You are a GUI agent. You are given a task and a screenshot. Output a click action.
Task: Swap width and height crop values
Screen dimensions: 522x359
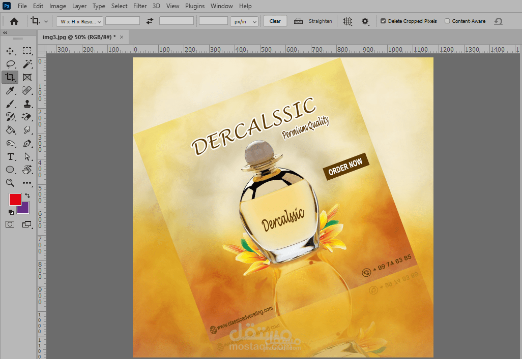pos(150,21)
